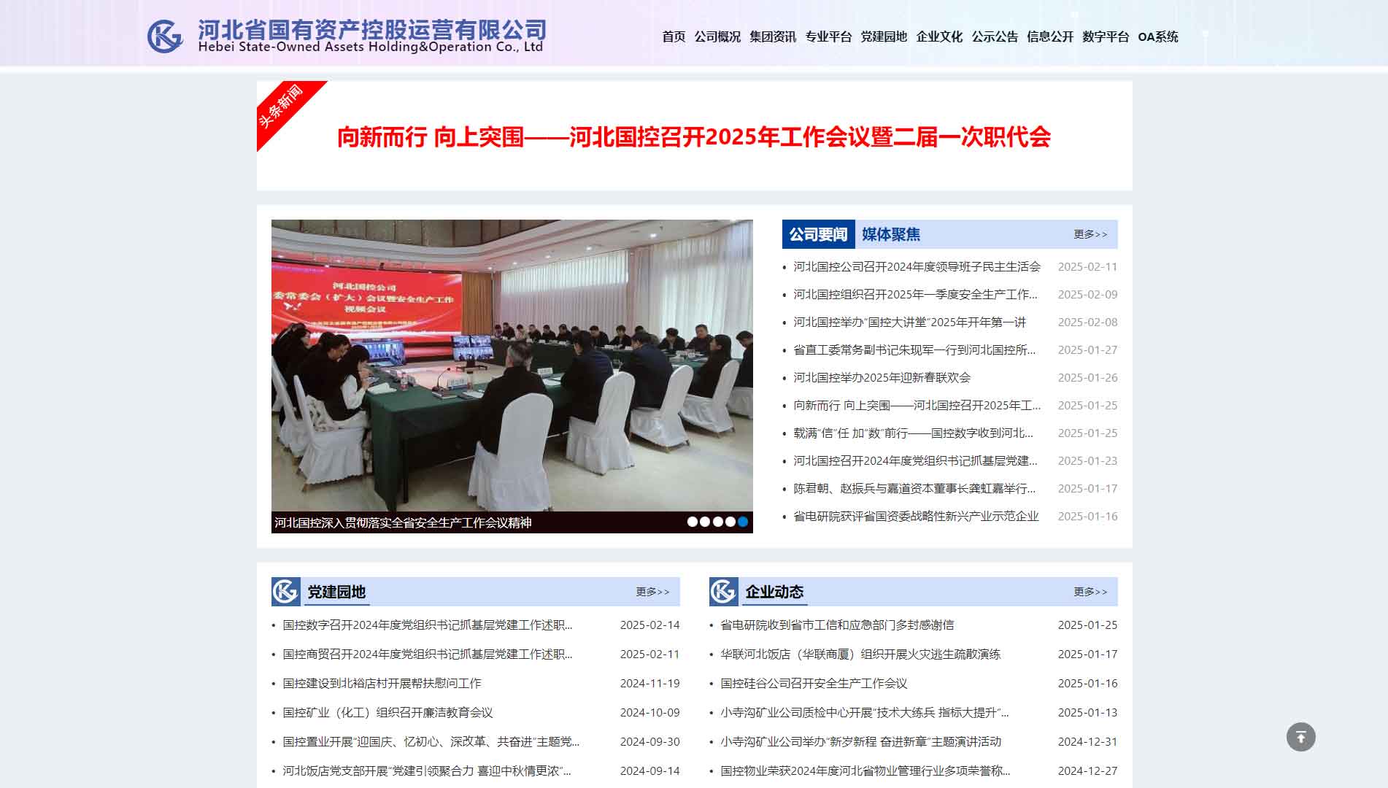
Task: Open news 河北国控召开2024年度党组织书记抓基层党建
Action: click(915, 461)
